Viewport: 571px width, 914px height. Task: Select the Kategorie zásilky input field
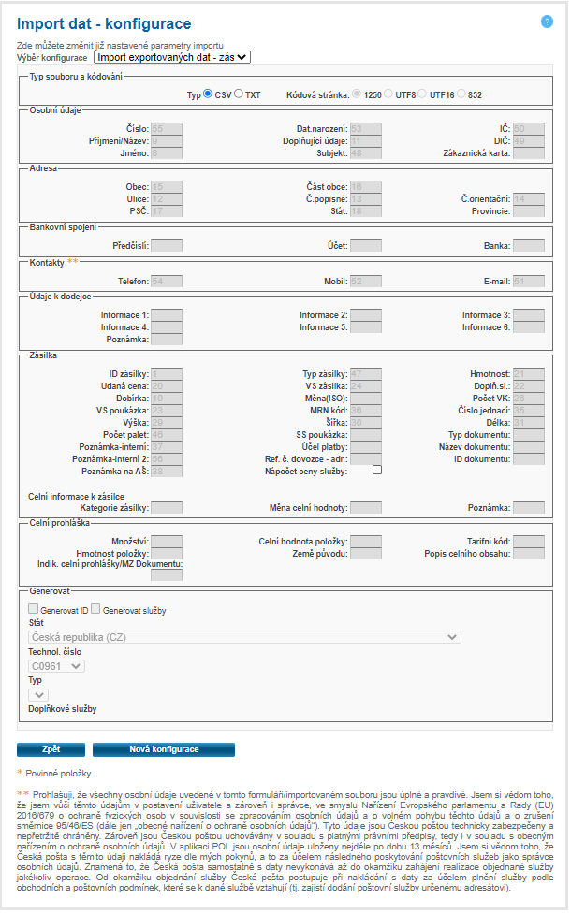click(167, 507)
